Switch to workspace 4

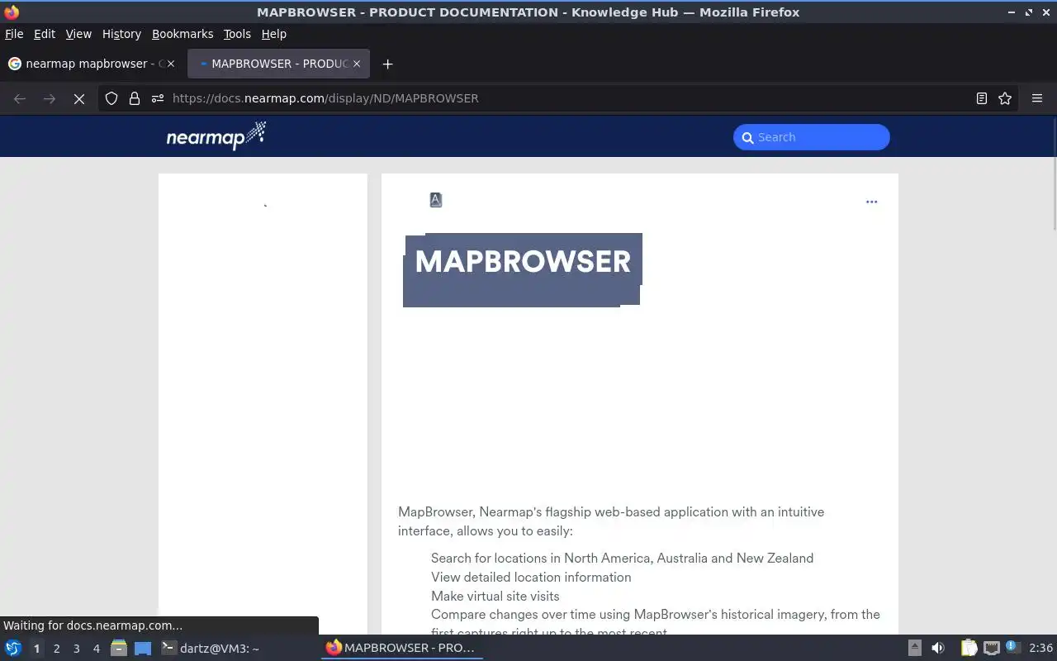pos(96,649)
